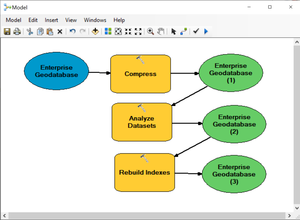This screenshot has width=300, height=220.
Task: Choose the Zoom In magnifier tool
Action: [151, 32]
